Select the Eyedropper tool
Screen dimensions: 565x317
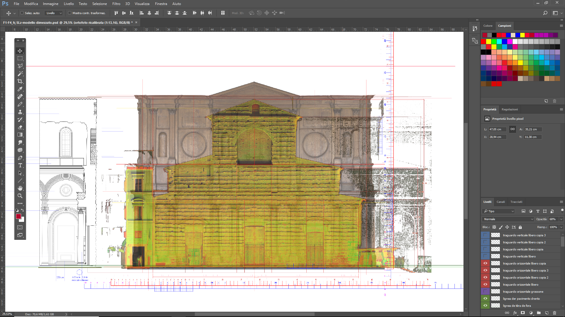point(20,89)
